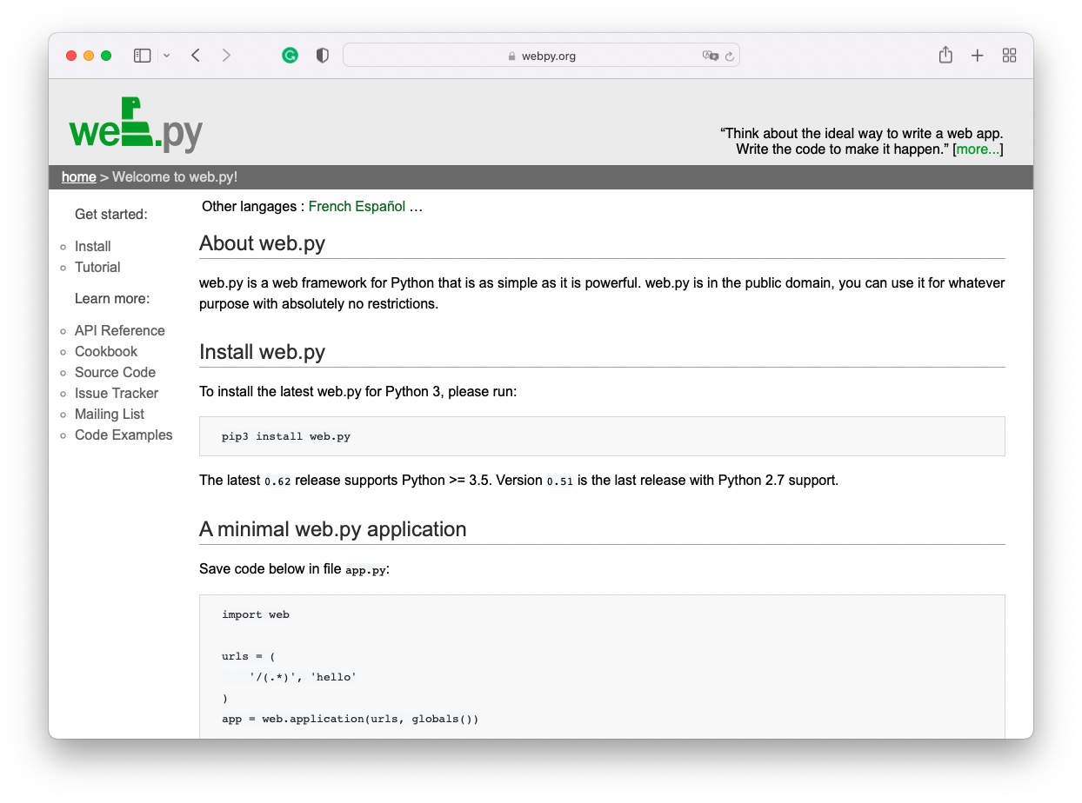1082x803 pixels.
Task: Open the sidebar options dropdown chevron
Action: (166, 56)
